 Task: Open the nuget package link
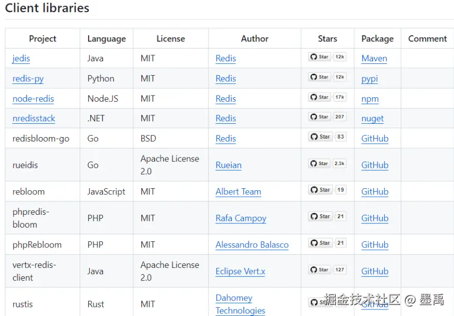tap(372, 118)
